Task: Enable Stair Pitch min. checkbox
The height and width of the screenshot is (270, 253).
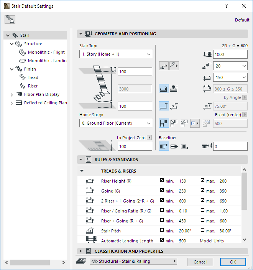Action: 162,230
